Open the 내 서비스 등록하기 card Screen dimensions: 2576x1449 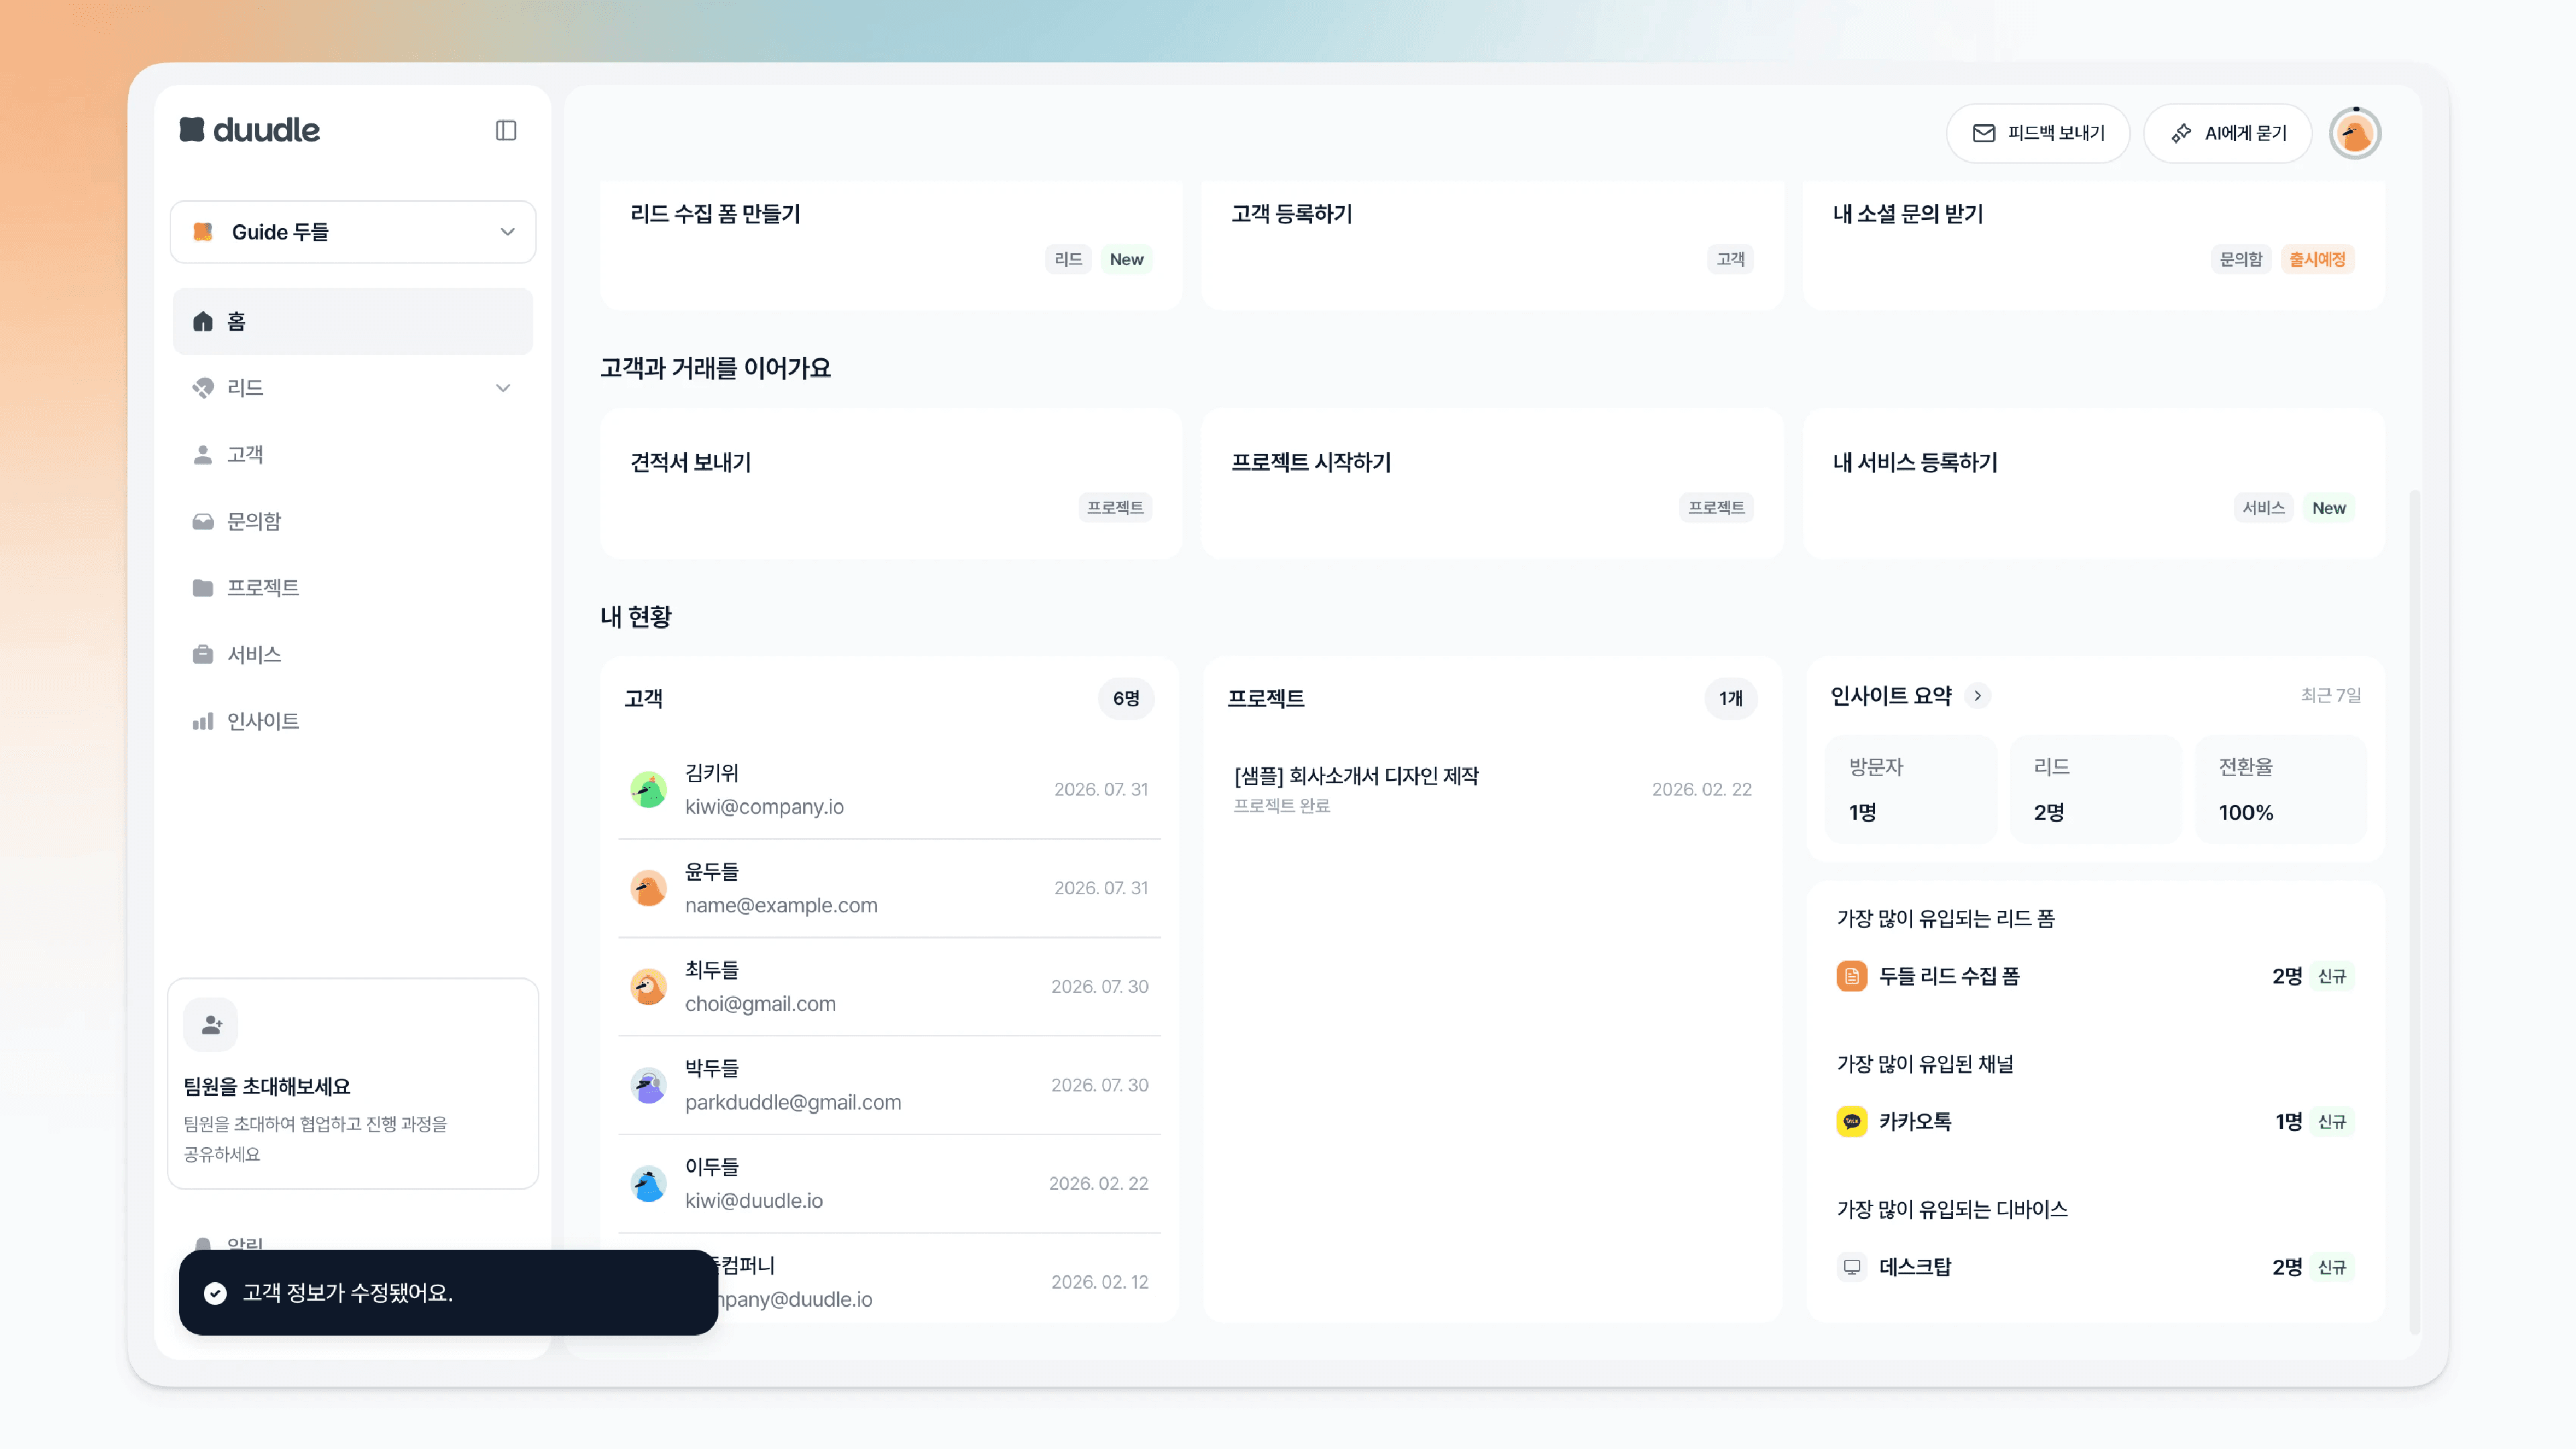(2094, 483)
